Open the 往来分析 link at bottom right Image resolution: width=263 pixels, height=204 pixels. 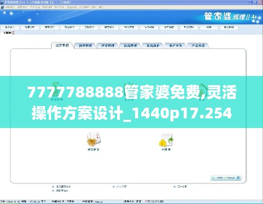(x=182, y=187)
